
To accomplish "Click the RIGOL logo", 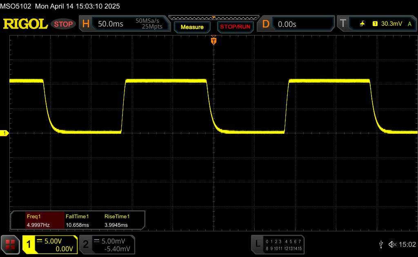I will pyautogui.click(x=25, y=24).
